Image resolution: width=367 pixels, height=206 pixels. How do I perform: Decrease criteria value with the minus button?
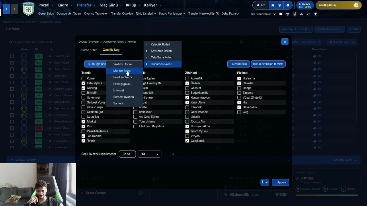(165, 154)
